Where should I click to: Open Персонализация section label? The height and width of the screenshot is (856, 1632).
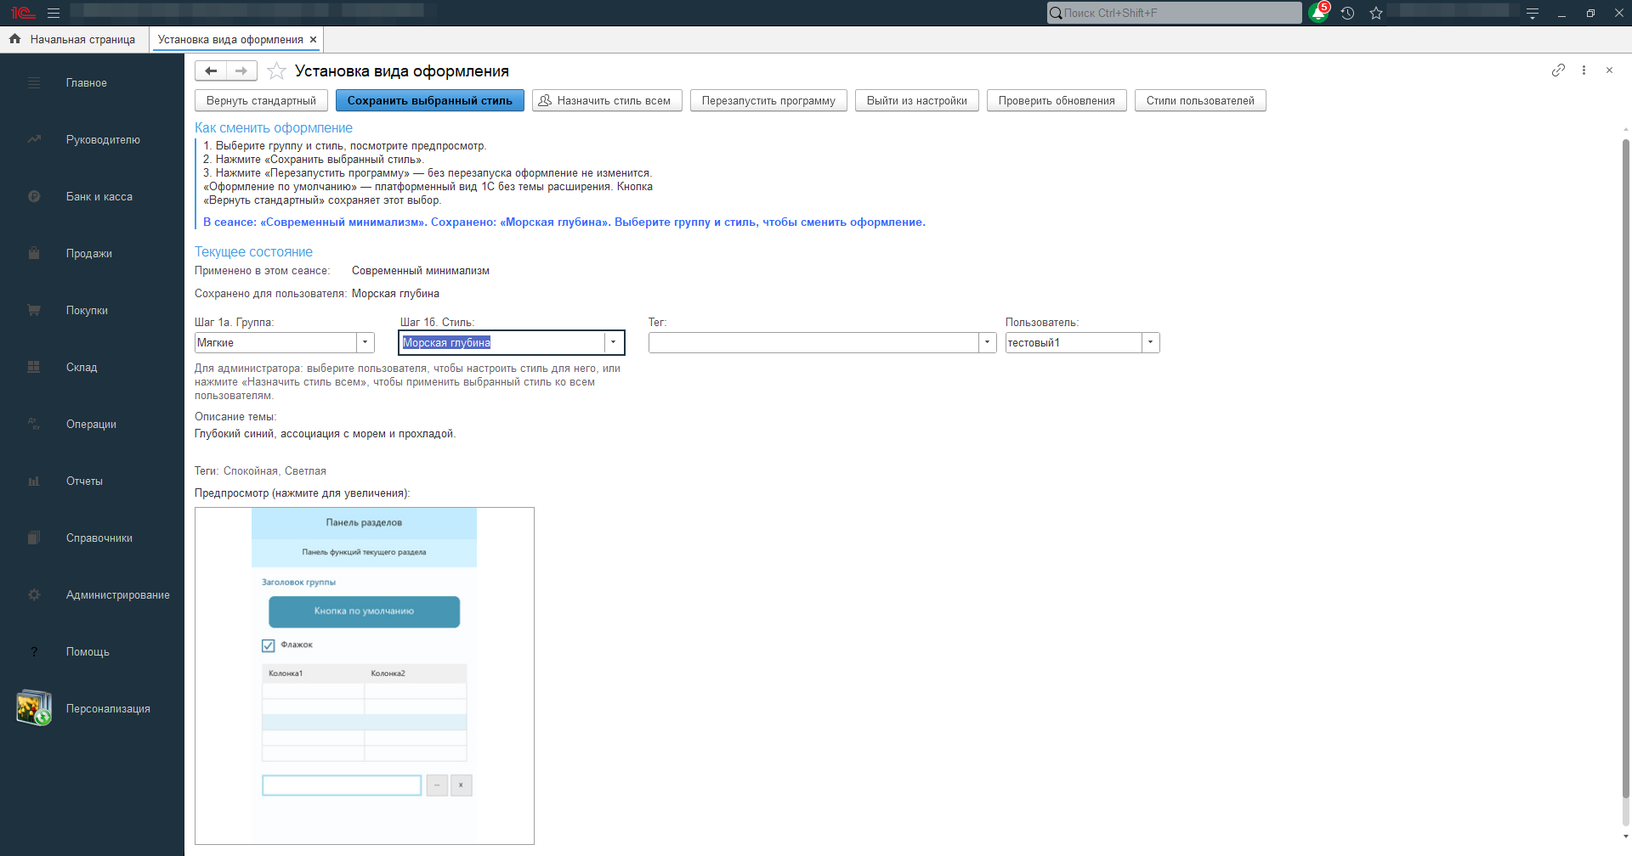pos(108,709)
